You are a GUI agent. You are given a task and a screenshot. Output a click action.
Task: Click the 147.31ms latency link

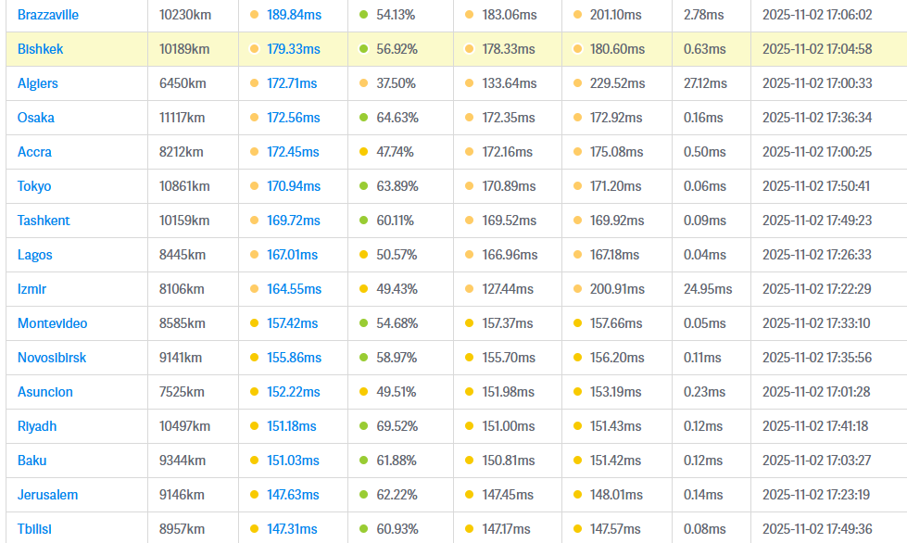292,529
